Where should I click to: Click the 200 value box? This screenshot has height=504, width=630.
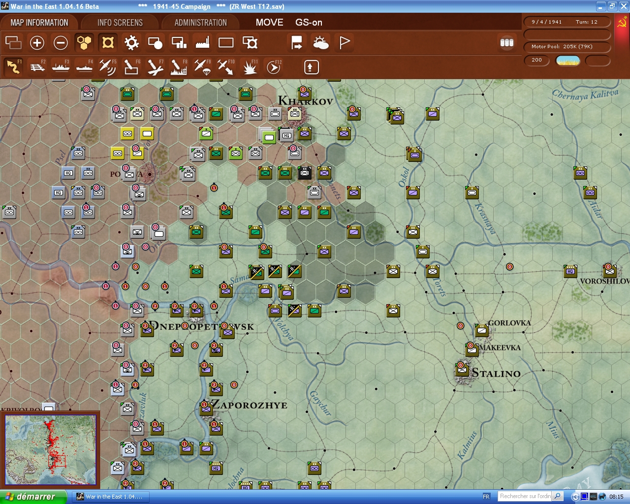tap(537, 61)
